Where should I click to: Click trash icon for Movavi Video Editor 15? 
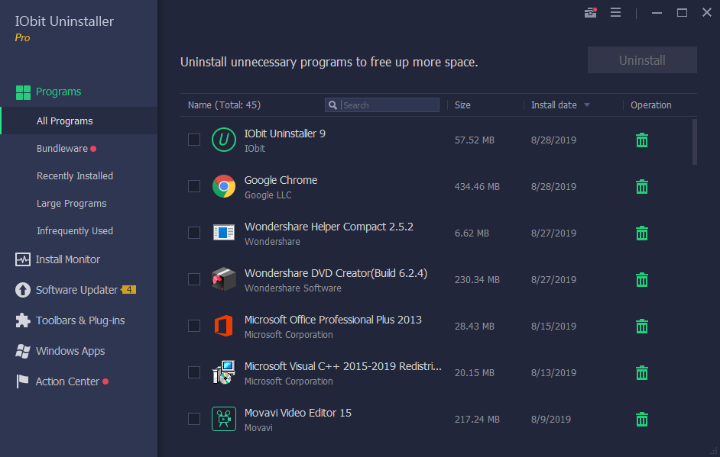pyautogui.click(x=642, y=420)
